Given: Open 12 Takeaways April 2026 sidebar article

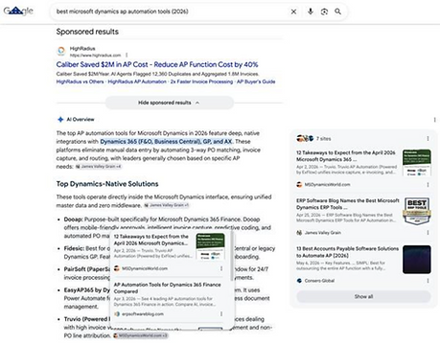Looking at the screenshot, I should (x=346, y=156).
